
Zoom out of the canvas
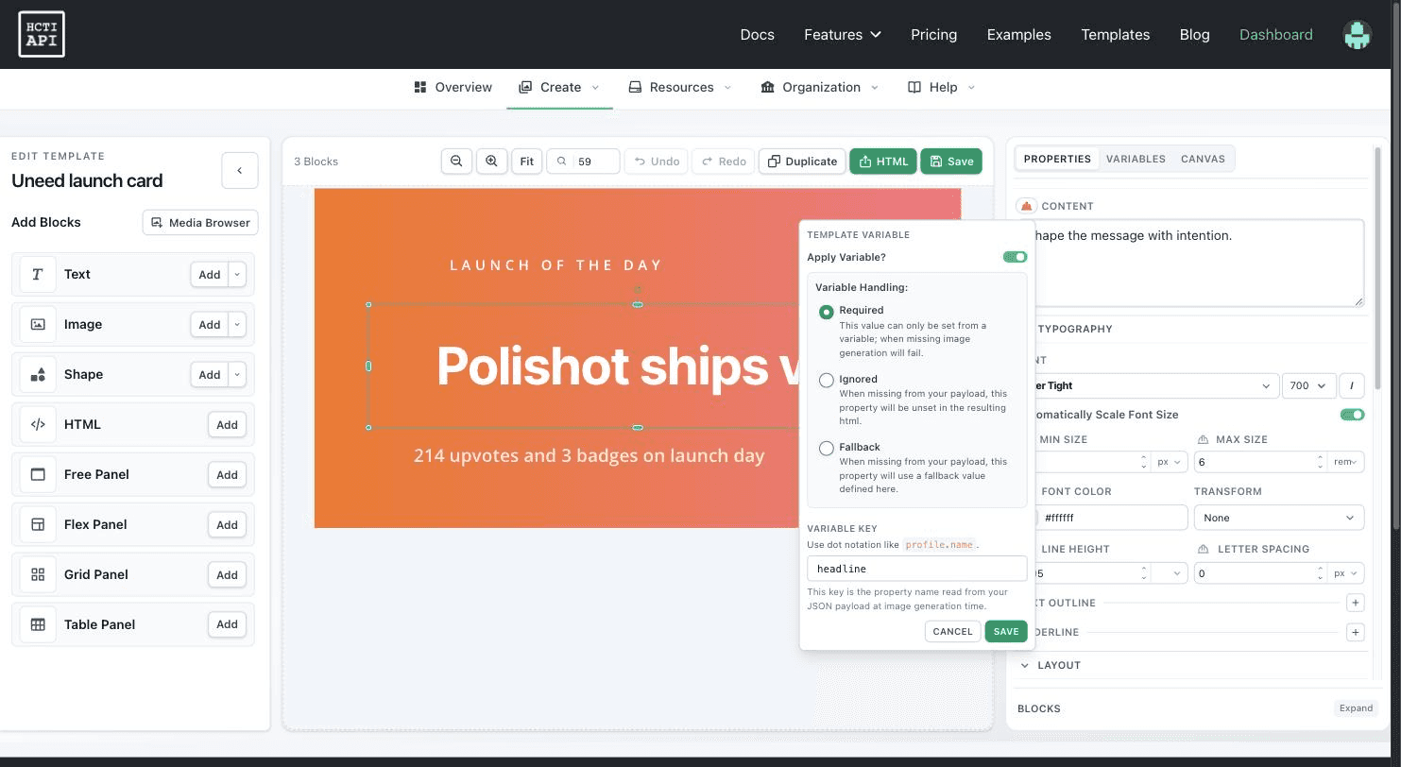pyautogui.click(x=456, y=162)
